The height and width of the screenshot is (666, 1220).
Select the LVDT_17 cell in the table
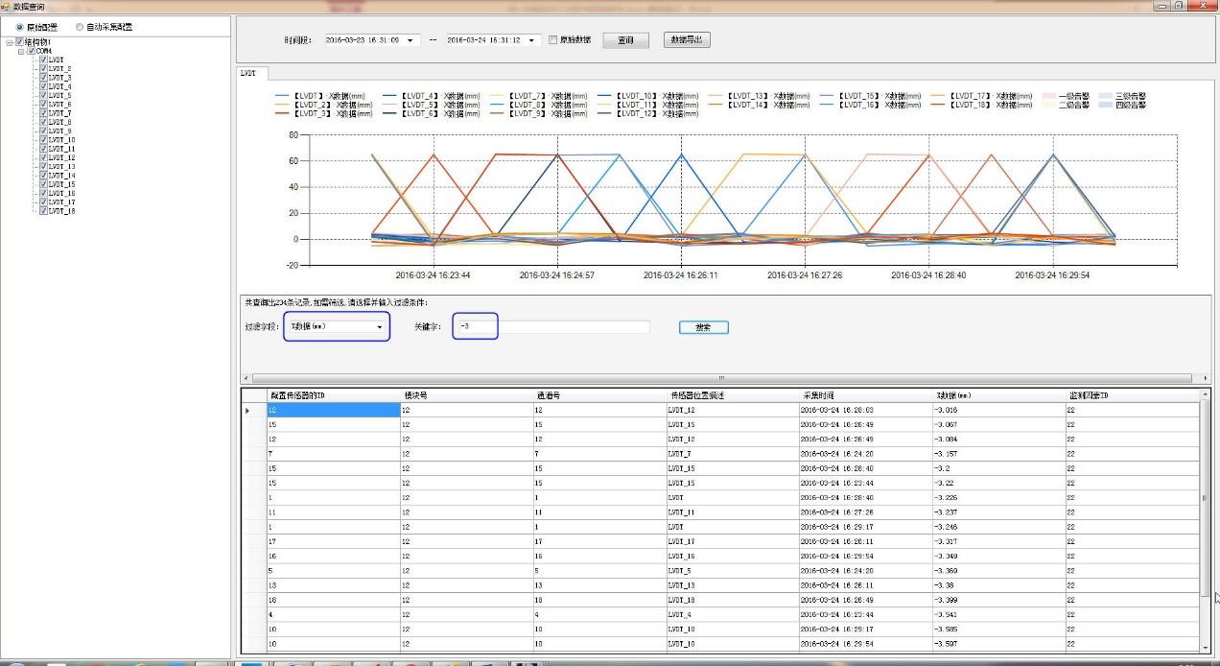click(733, 541)
